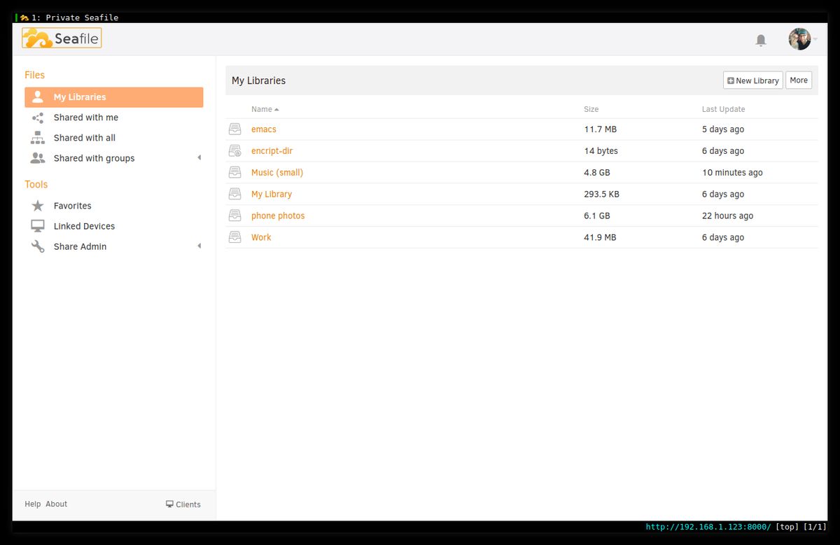Click the New Library button
Screen dimensions: 840x545
pos(753,80)
